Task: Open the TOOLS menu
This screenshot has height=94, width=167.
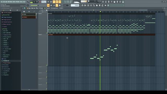Action: (x=21, y=2)
